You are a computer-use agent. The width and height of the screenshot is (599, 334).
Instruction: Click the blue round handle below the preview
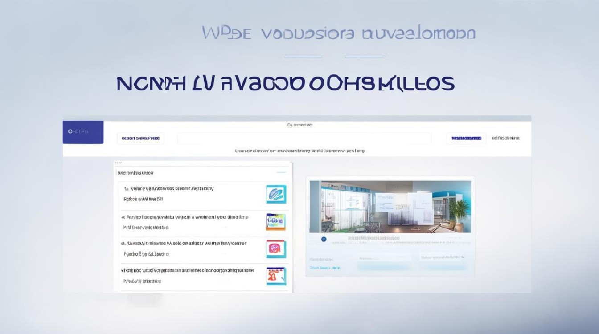tap(324, 239)
